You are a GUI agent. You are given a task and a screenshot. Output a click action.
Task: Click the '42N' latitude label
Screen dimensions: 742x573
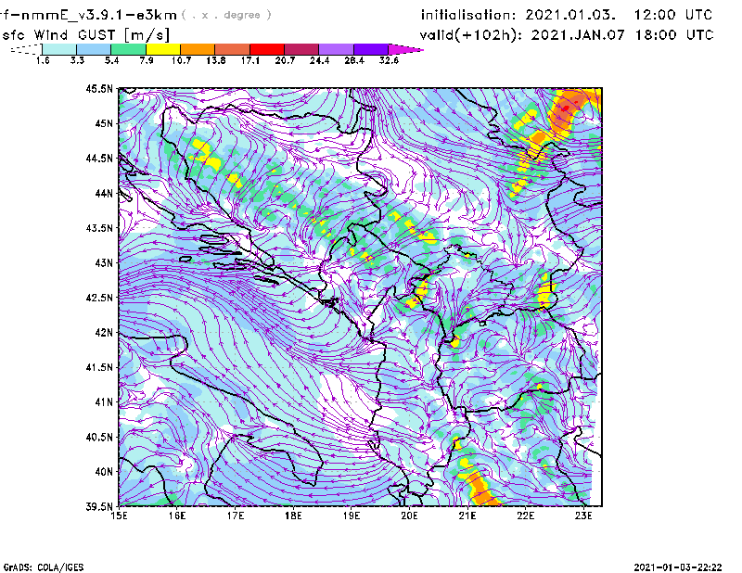104,333
